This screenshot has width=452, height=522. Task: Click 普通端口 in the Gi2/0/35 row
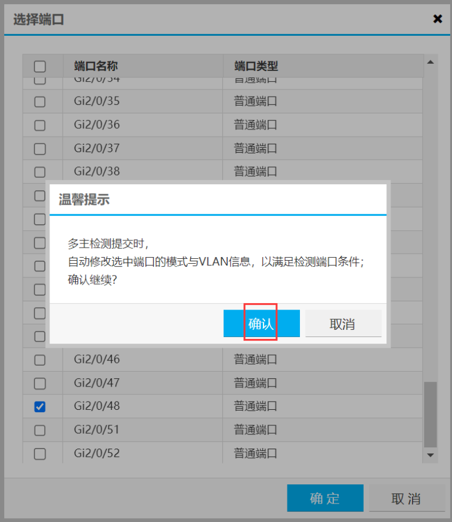coord(255,101)
